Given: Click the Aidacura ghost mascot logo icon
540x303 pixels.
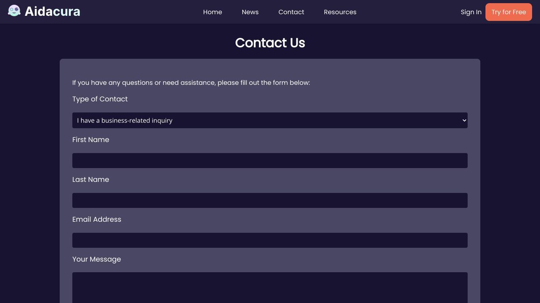Looking at the screenshot, I should pyautogui.click(x=14, y=11).
